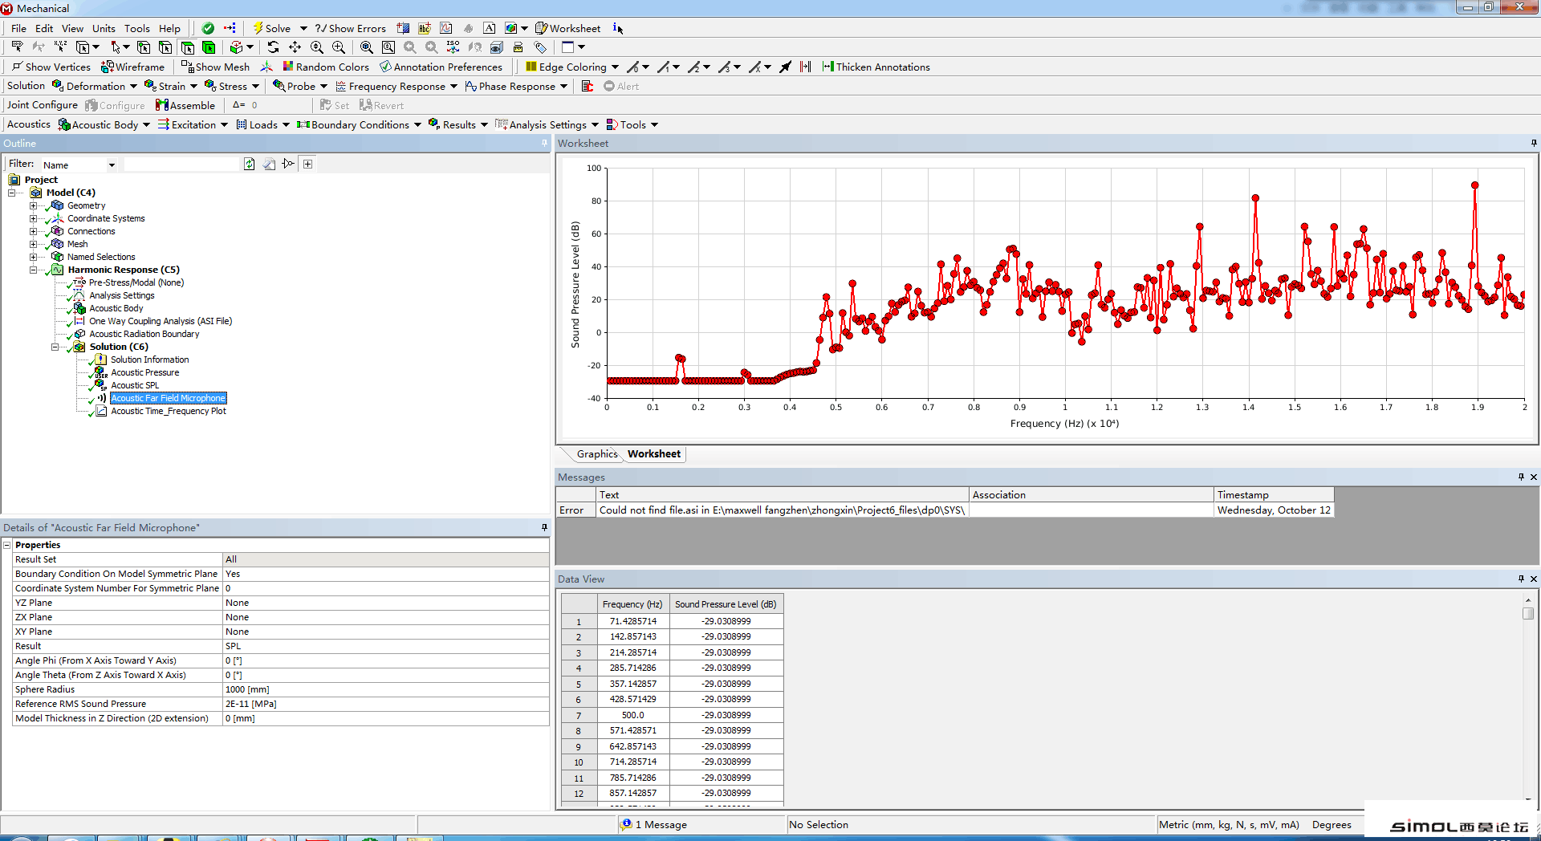Toggle Thicken Annotations
1541x841 pixels.
(876, 67)
